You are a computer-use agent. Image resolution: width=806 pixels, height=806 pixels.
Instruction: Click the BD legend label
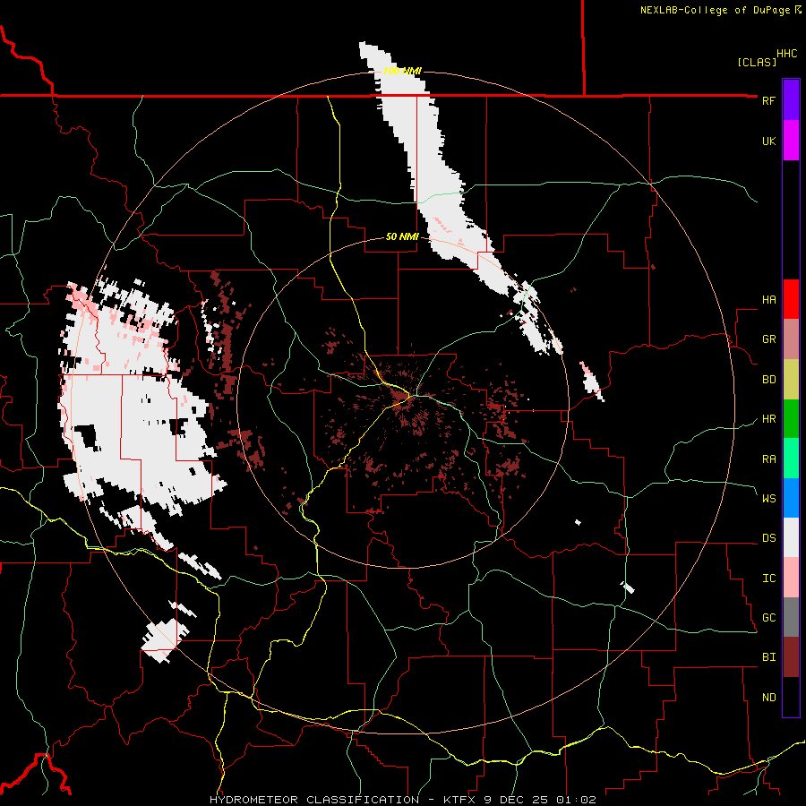[768, 380]
